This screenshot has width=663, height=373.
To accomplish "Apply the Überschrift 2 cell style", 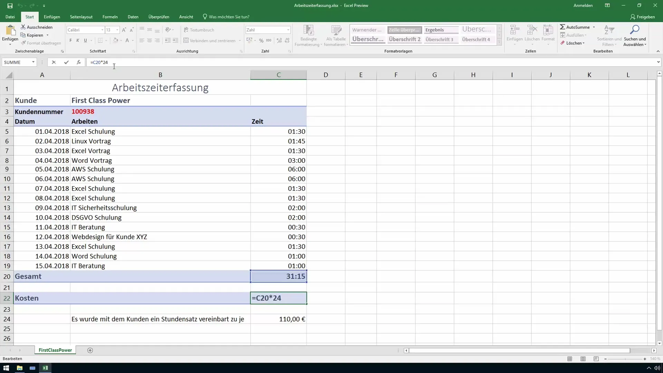I will 405,39.
